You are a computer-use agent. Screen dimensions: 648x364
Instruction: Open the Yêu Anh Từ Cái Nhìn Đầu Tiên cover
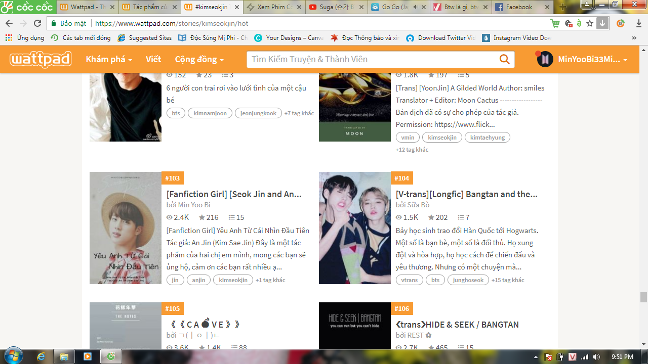click(126, 228)
